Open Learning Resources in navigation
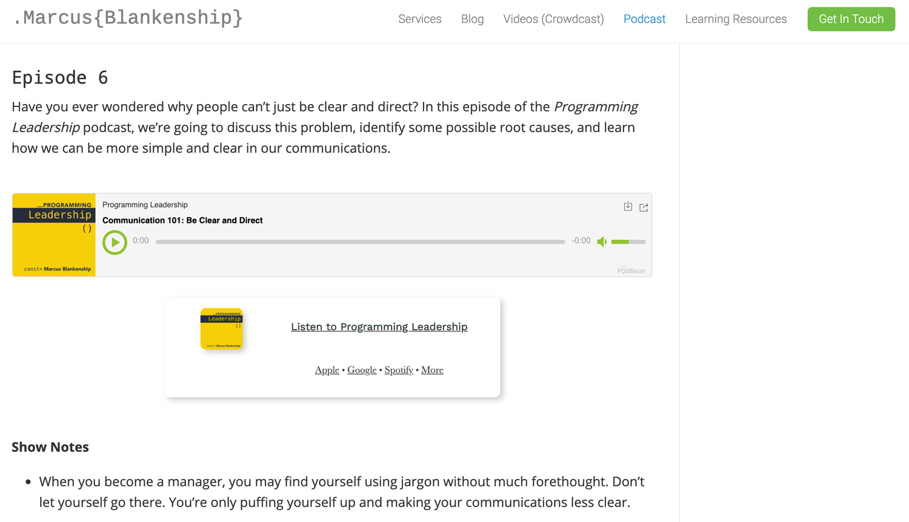909x522 pixels. coord(736,19)
